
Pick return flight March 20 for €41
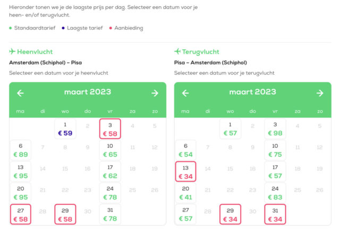click(185, 193)
